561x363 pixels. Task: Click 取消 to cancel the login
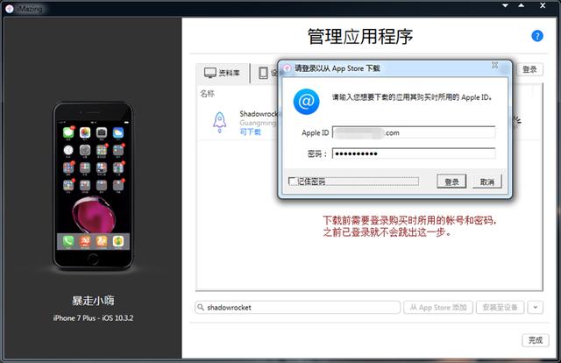click(487, 181)
